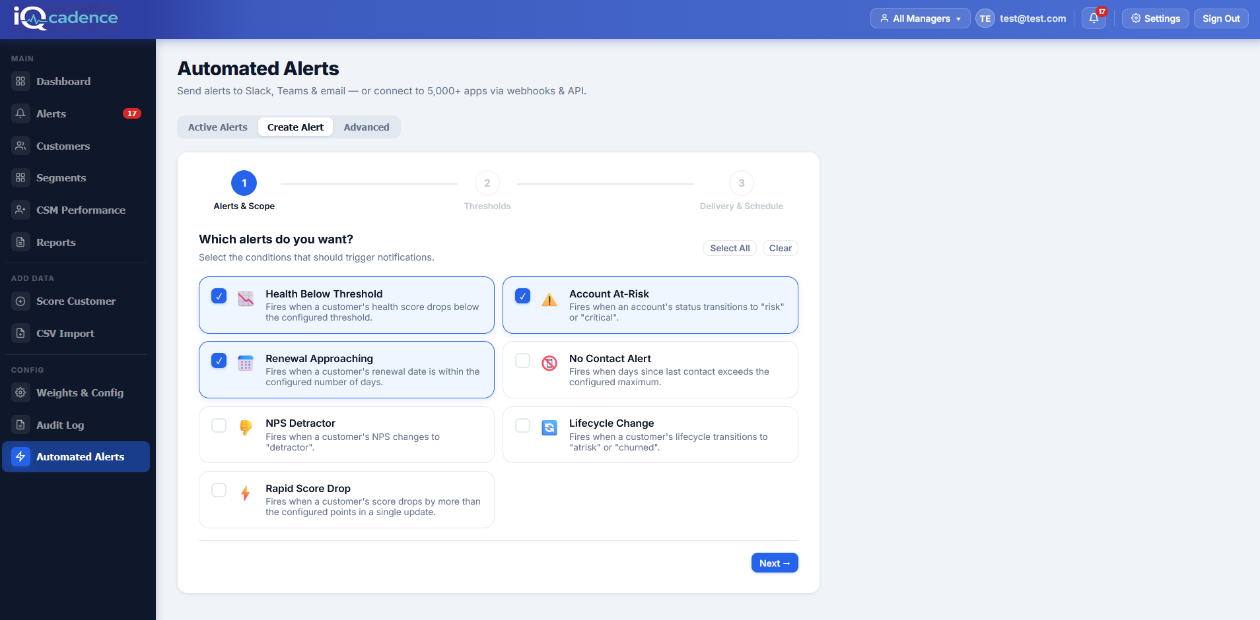Enable the NPS Detractor alert
The image size is (1260, 620).
coord(219,425)
